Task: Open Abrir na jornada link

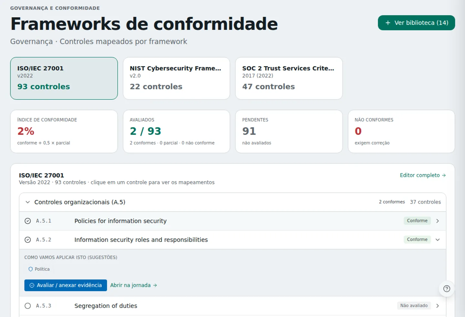Action: (x=133, y=285)
